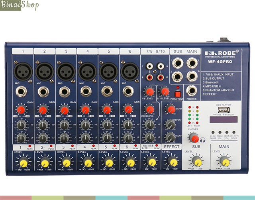Click the 7/8 LEVEL red knob

pyautogui.click(x=149, y=92)
